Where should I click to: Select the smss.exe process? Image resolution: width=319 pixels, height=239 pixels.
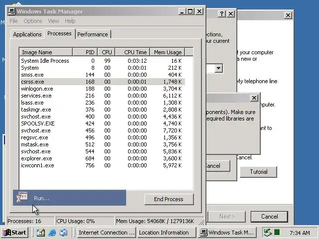(103, 75)
